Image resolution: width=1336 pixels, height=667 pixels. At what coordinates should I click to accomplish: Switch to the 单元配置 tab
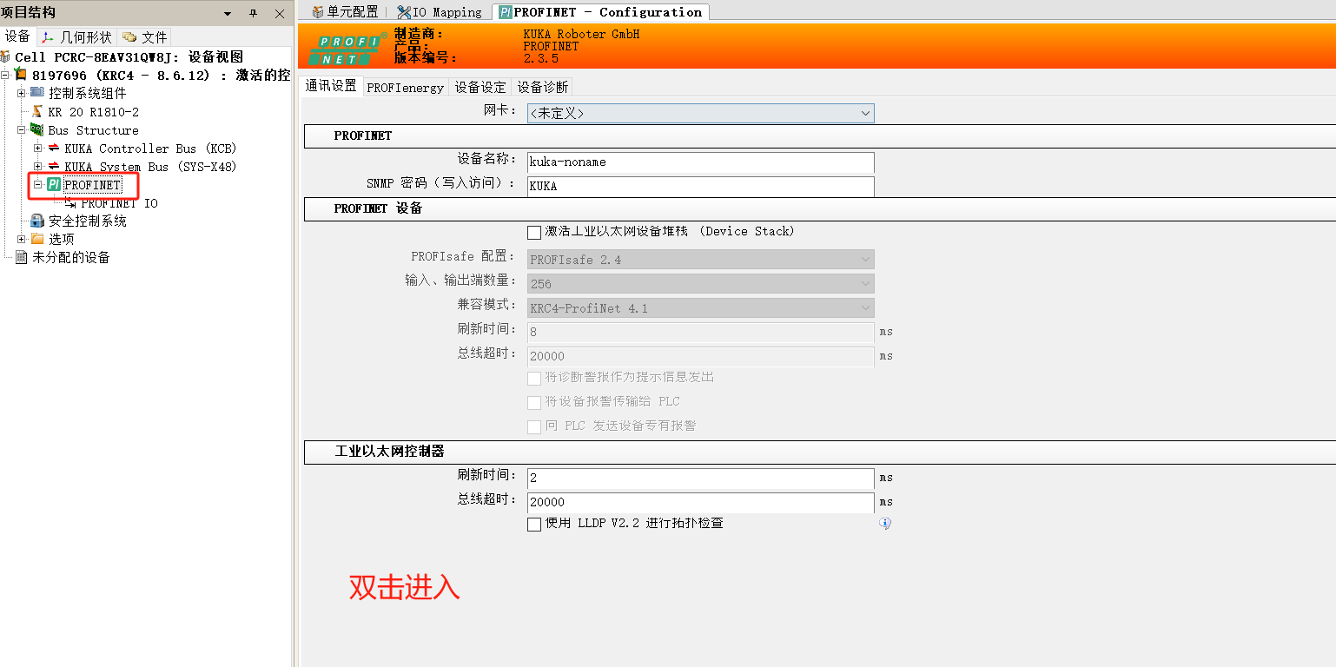346,12
